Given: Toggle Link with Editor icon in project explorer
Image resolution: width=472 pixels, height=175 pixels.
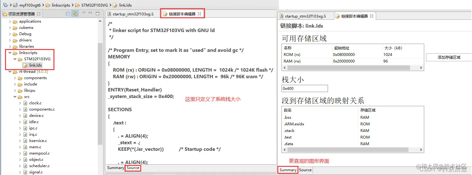Looking at the screenshot, I should click(75, 14).
